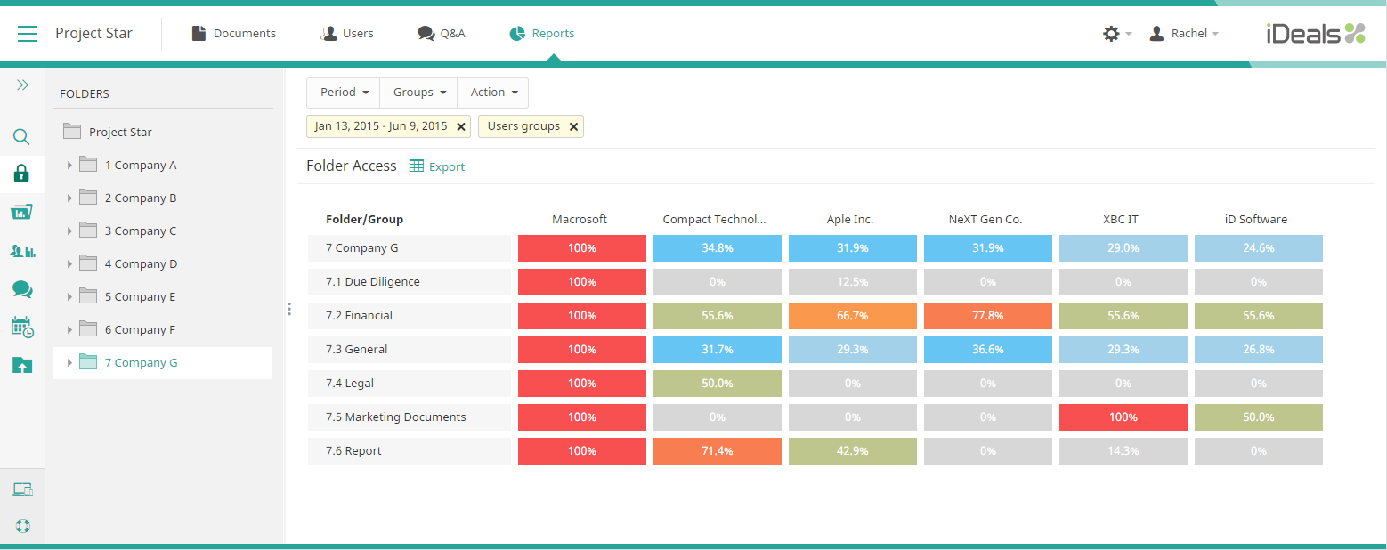This screenshot has width=1387, height=550.
Task: Open the Period dropdown
Action: (x=343, y=93)
